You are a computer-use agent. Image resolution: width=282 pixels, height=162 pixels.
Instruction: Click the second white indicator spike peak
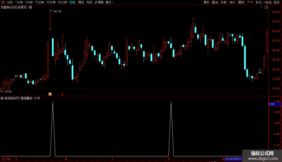point(171,101)
